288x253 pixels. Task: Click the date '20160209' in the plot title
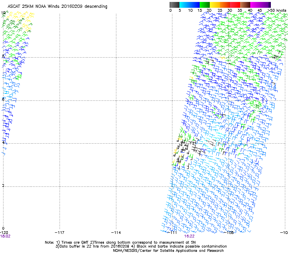click(x=72, y=6)
